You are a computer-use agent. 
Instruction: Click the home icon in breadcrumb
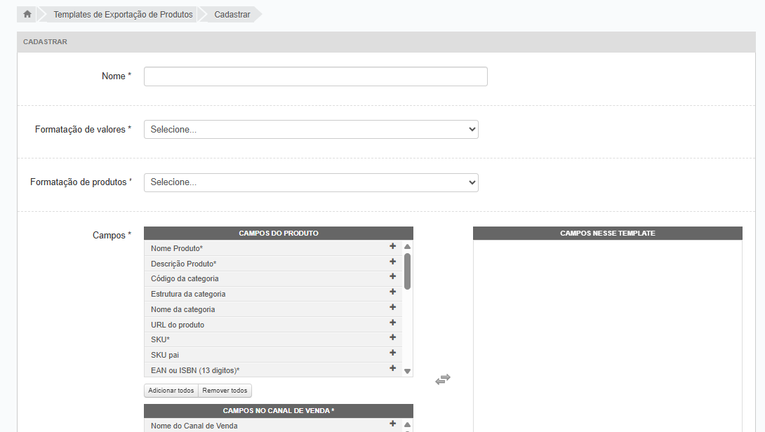tap(27, 14)
